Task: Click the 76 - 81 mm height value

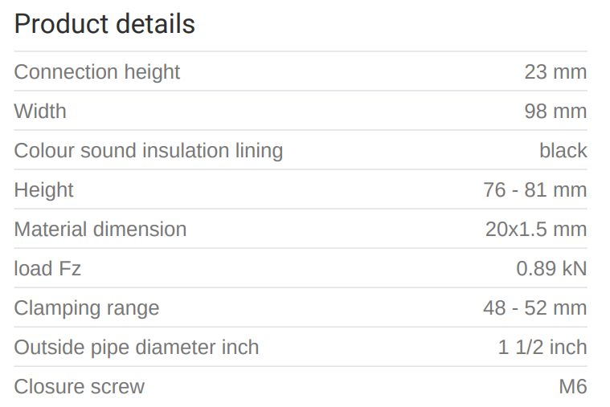Action: pyautogui.click(x=535, y=189)
